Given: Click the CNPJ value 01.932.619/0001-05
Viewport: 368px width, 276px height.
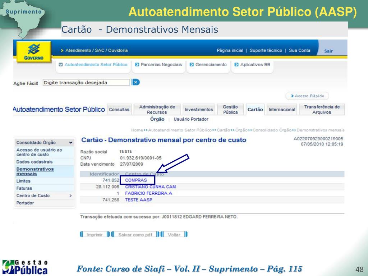Looking at the screenshot, I should click(141, 158).
